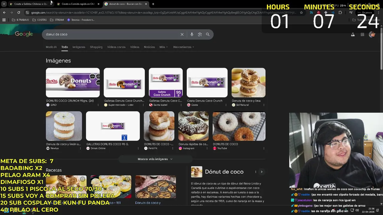The image size is (383, 215).
Task: Open a new browser tab
Action: point(153,4)
